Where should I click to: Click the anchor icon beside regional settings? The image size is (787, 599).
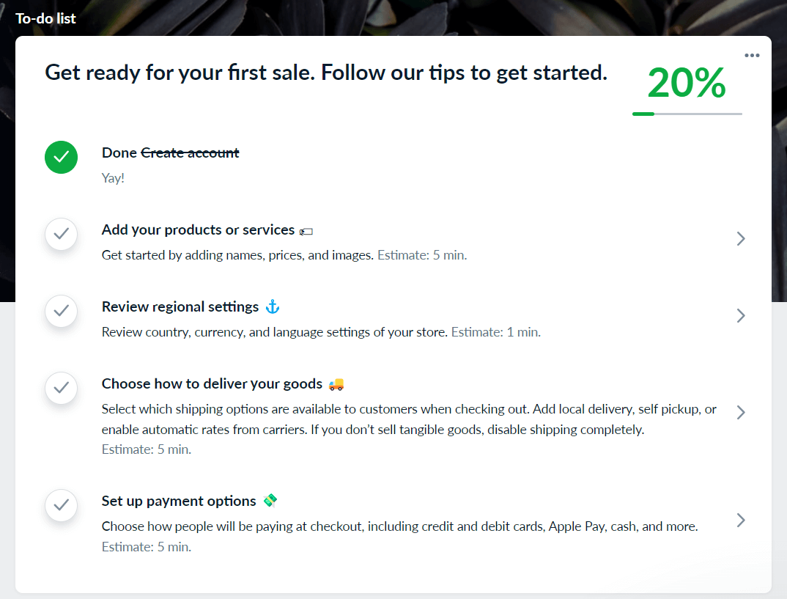[273, 306]
